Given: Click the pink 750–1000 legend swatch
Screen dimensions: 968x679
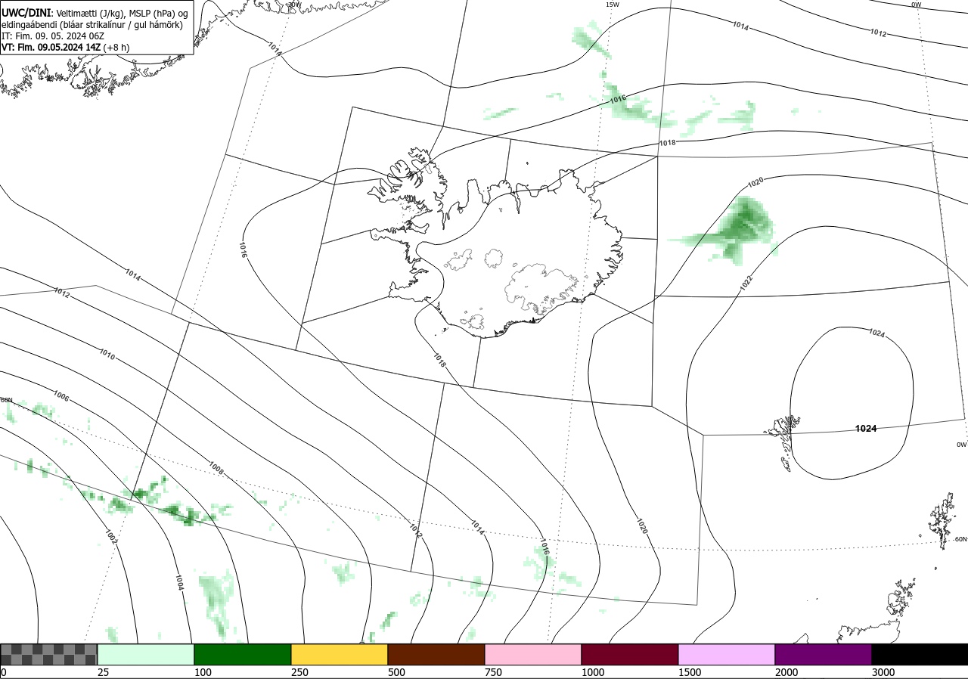Looking at the screenshot, I should click(533, 654).
